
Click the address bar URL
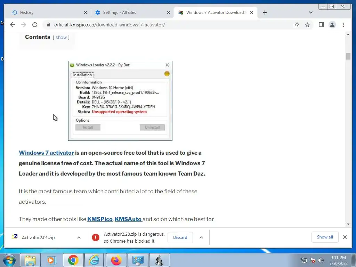click(x=110, y=25)
